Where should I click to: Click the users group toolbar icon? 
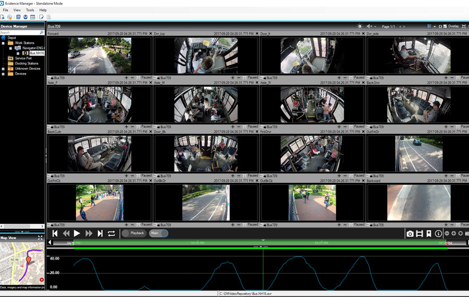26,17
